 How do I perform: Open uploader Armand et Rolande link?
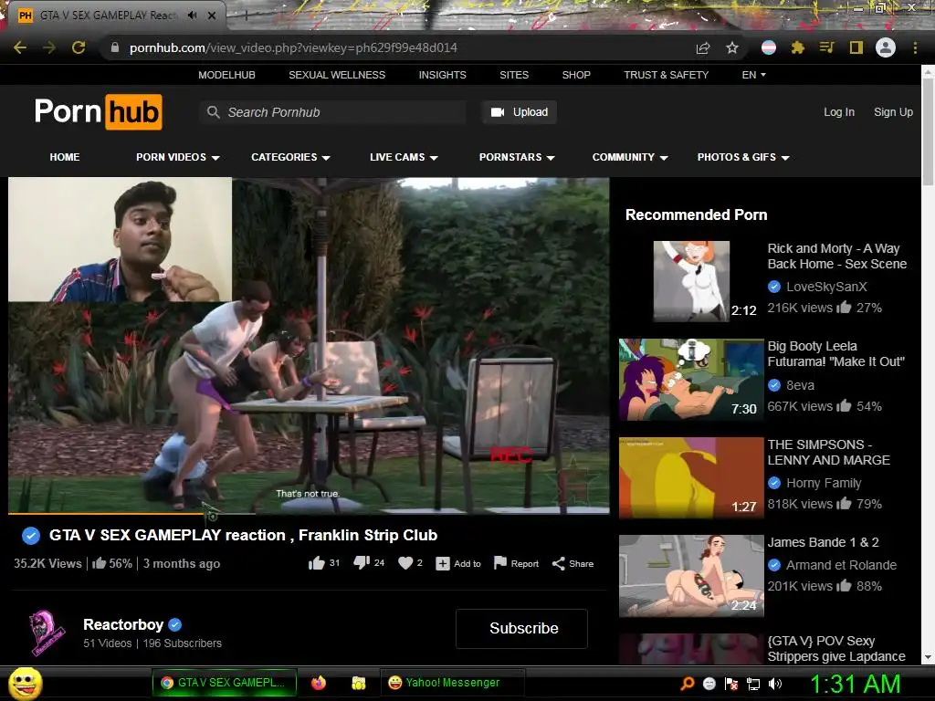click(841, 564)
